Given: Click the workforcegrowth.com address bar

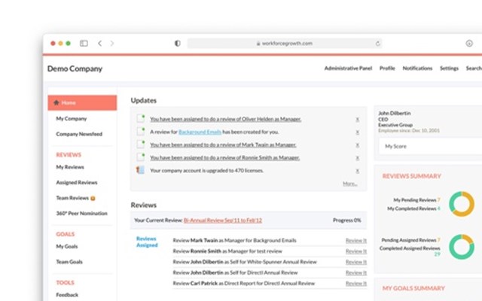Looking at the screenshot, I should pos(285,44).
